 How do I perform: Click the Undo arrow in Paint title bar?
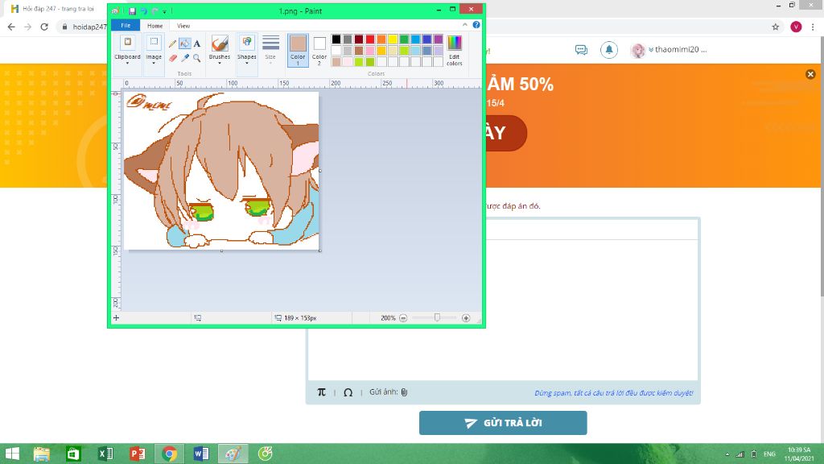point(143,11)
